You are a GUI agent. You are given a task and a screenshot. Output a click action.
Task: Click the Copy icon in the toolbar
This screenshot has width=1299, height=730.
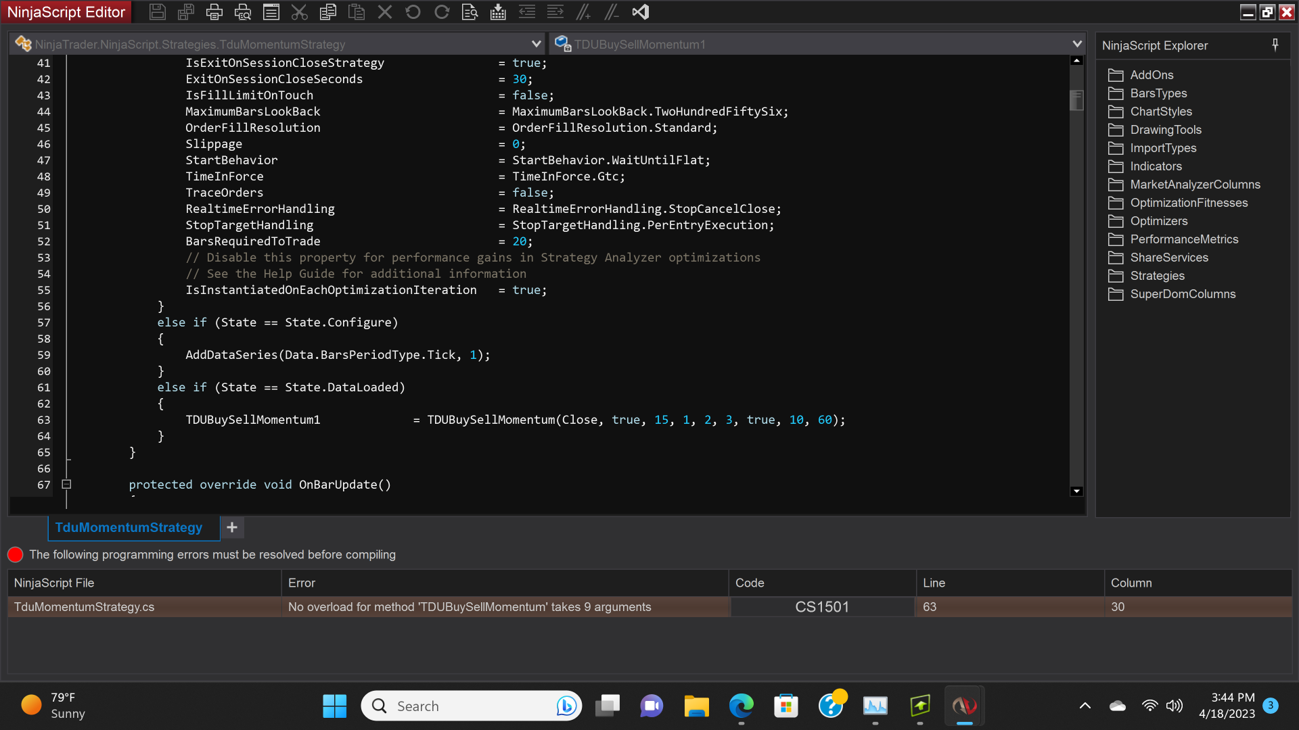point(328,11)
